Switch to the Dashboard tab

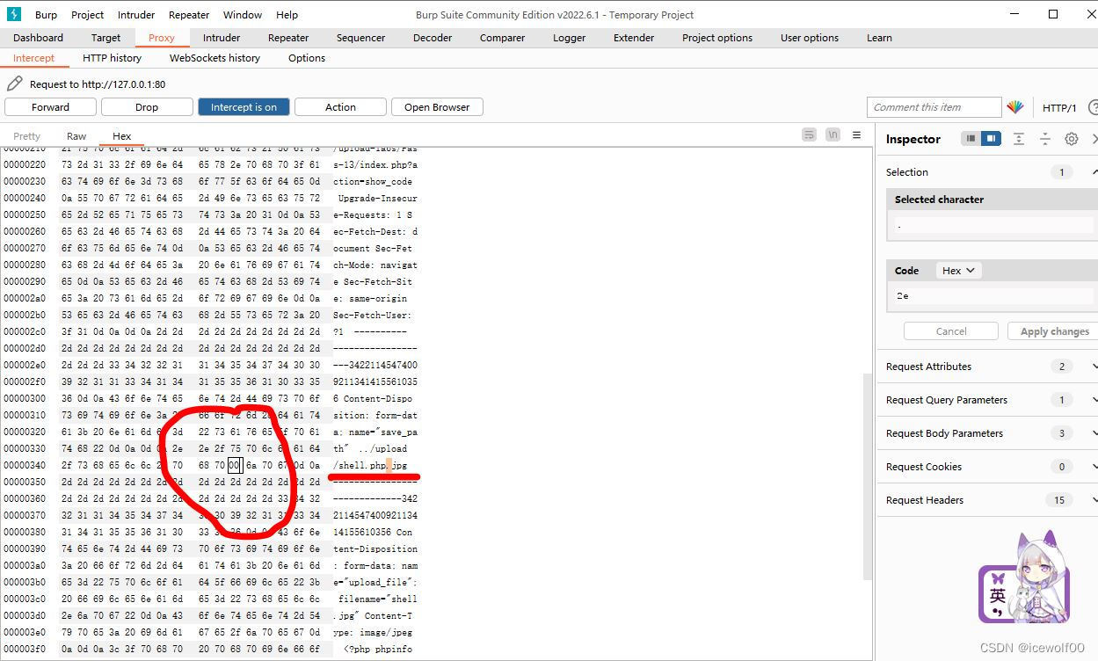(x=38, y=38)
